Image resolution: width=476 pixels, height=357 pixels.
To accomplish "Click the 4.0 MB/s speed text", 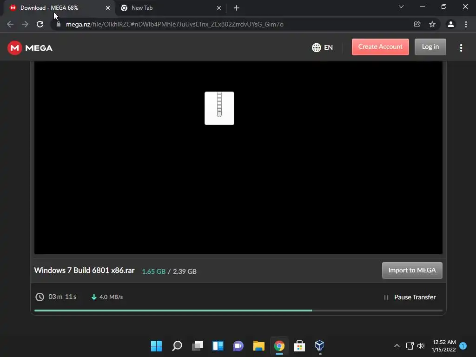I will (111, 297).
